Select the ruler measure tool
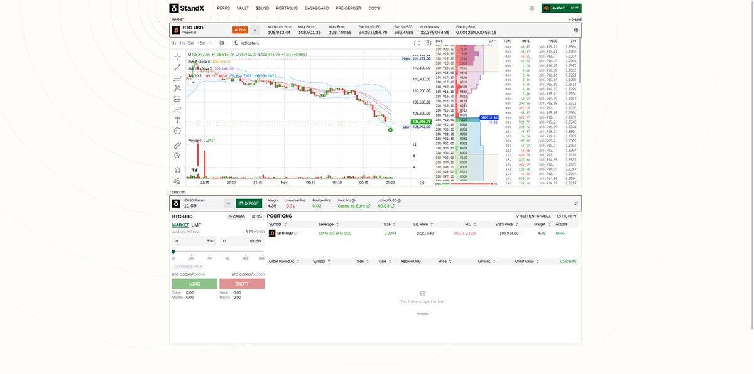 click(177, 145)
